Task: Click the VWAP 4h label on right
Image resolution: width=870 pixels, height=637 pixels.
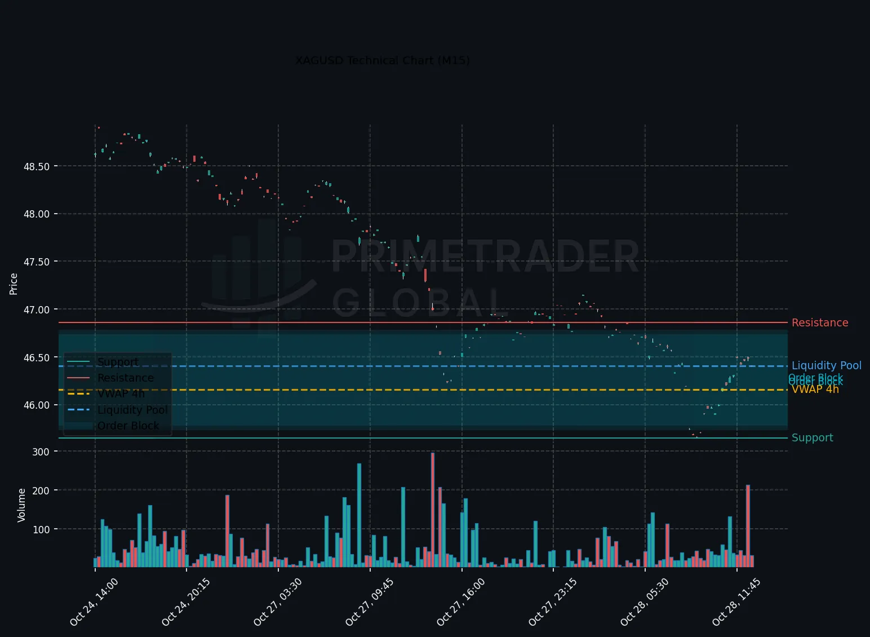Action: 815,389
